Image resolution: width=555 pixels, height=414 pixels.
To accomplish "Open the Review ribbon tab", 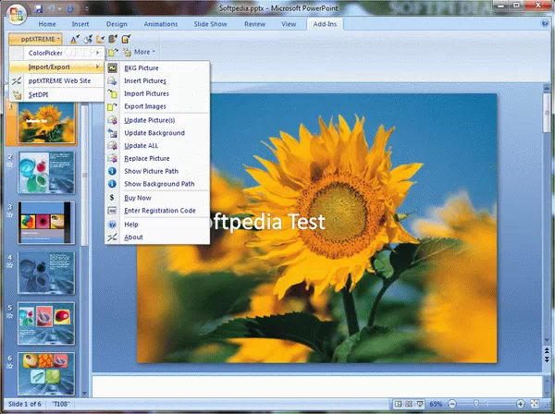I will (x=255, y=24).
